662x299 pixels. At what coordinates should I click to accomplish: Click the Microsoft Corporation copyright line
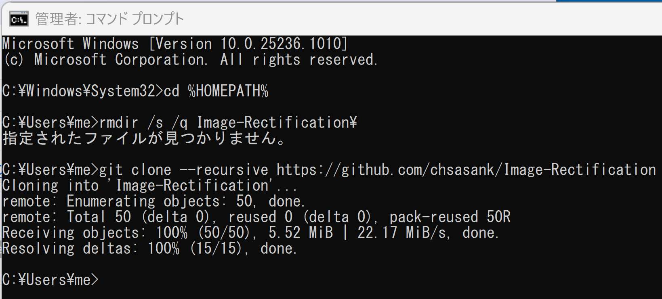tap(190, 60)
